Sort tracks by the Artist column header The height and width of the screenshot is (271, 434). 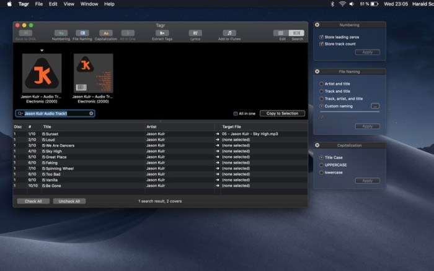(x=151, y=127)
